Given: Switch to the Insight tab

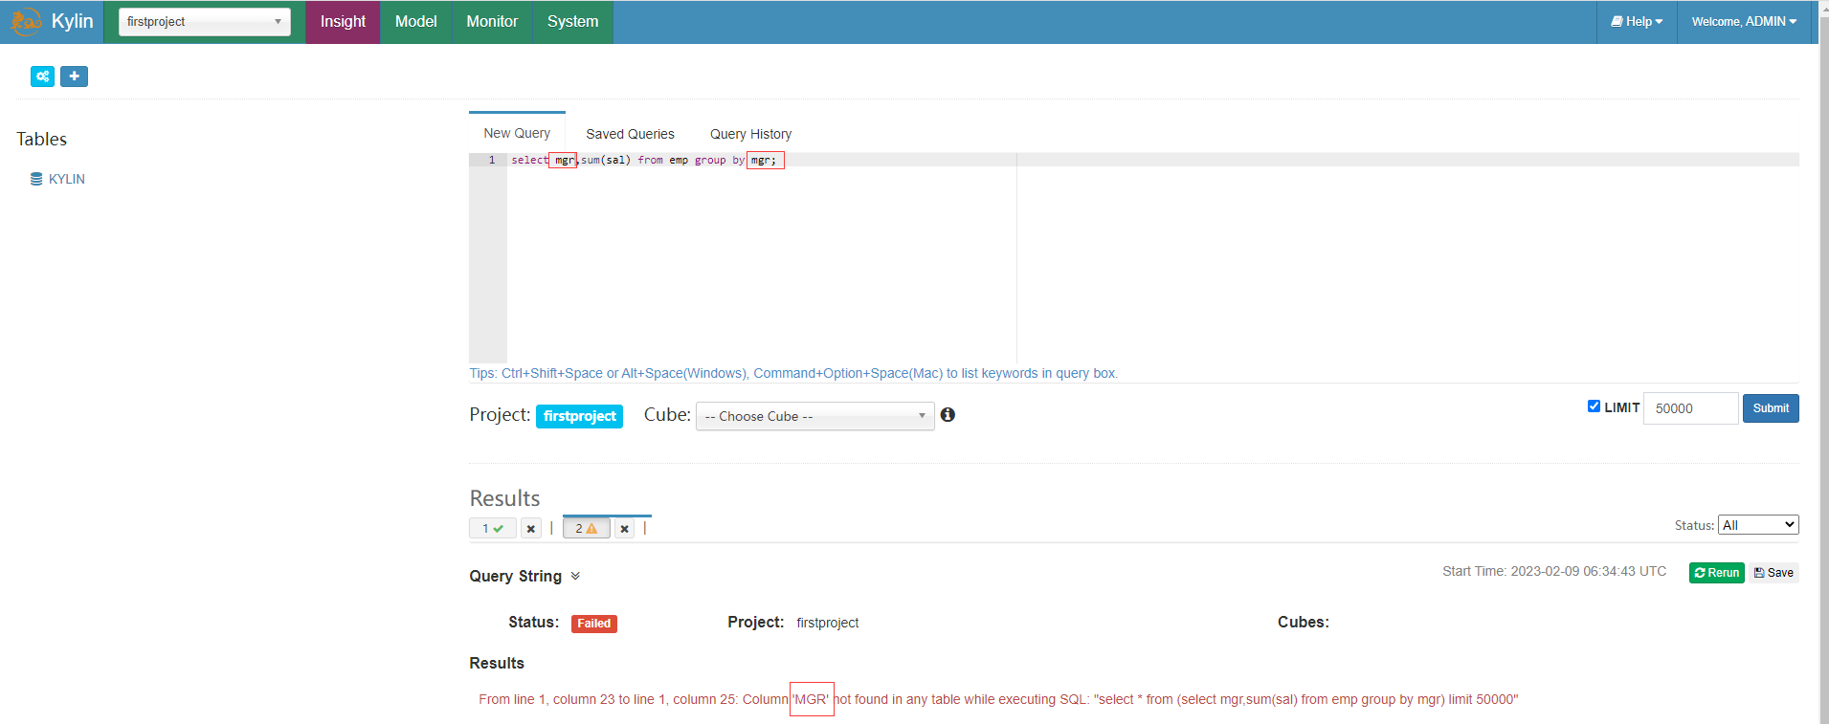Looking at the screenshot, I should (343, 22).
